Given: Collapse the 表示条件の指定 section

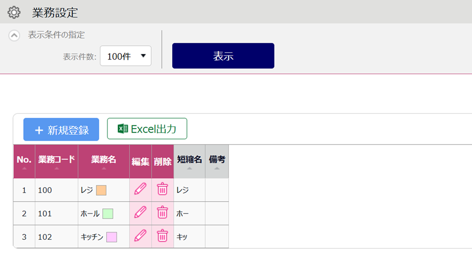Looking at the screenshot, I should coord(14,35).
